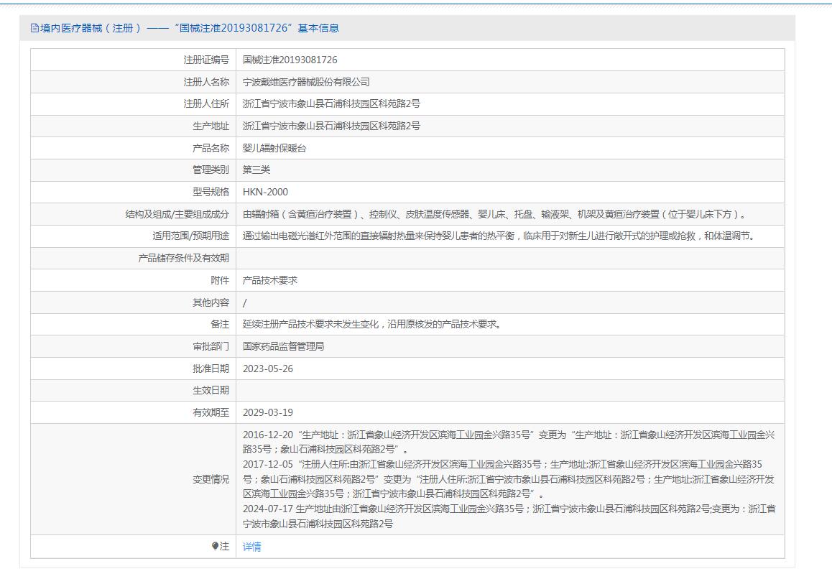Screen dimensions: 832x579
Task: Select the 变更情况 label
Action: click(x=211, y=479)
